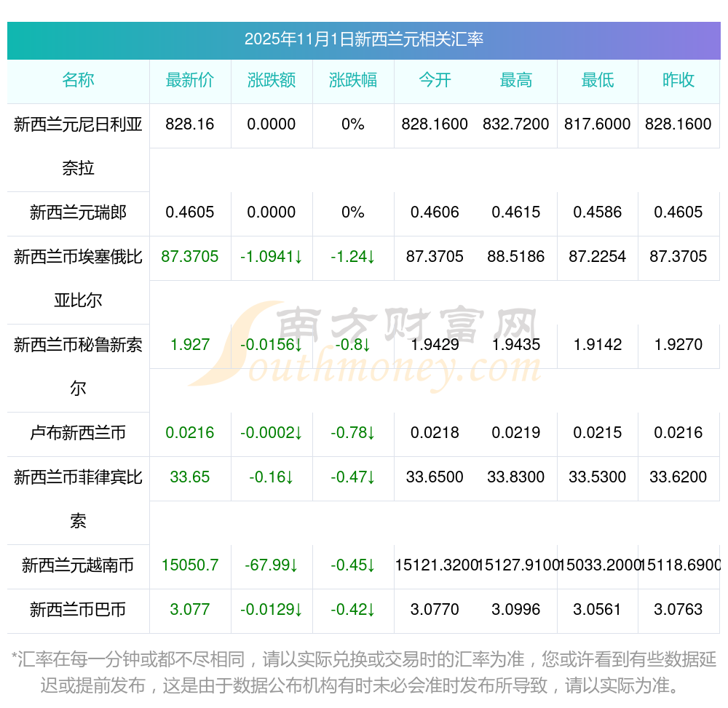Click the -1.0941↓ change amount cell
Viewport: 728px width, 708px height.
click(x=272, y=257)
